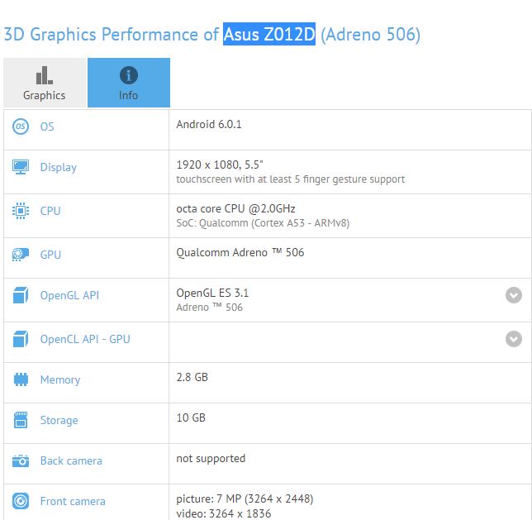Click the Android 6.0.1 value

tap(209, 124)
